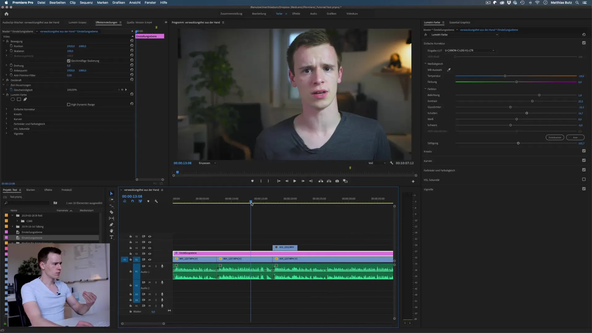Open the Grafiken menu
This screenshot has height=333, width=592.
(x=118, y=2)
